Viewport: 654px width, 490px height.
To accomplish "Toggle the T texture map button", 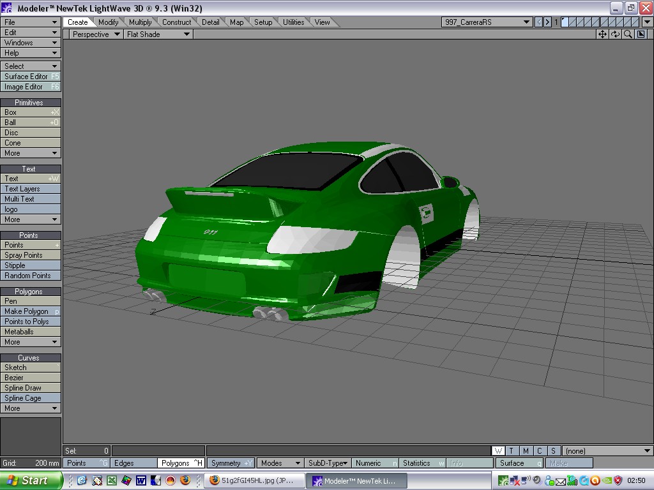I will pyautogui.click(x=512, y=451).
